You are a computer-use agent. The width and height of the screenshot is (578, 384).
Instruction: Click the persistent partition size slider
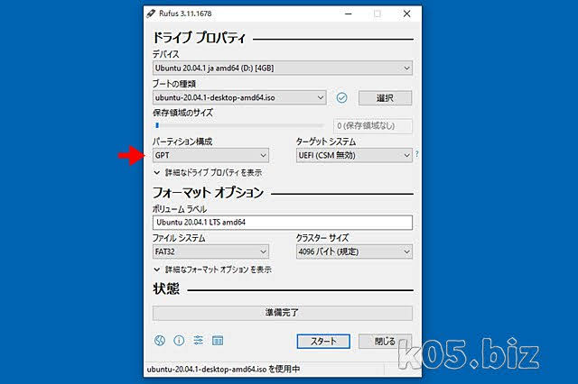[x=238, y=125]
